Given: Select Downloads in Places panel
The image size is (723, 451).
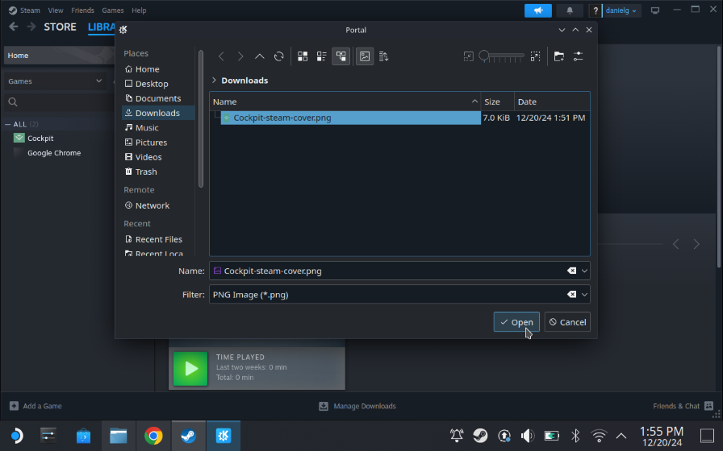Looking at the screenshot, I should click(158, 113).
